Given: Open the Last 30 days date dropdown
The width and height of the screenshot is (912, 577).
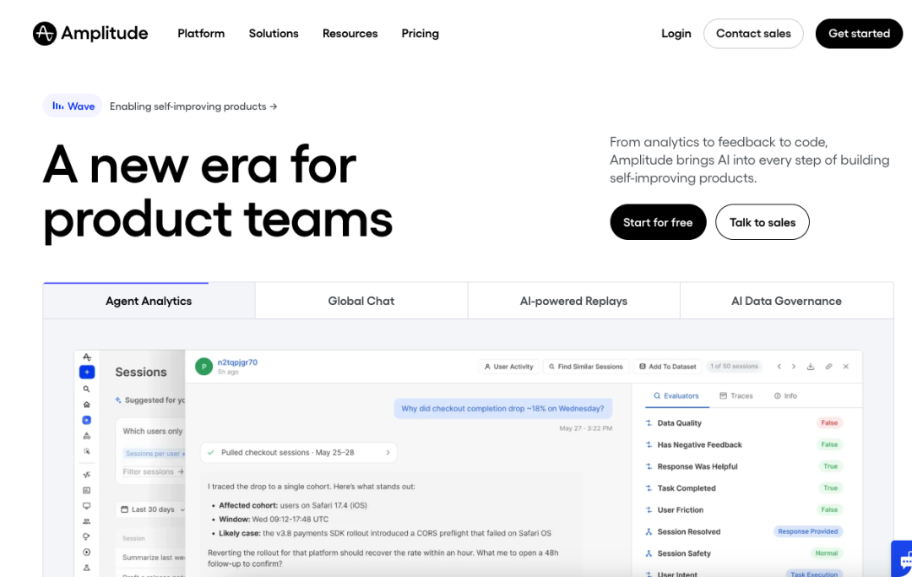Looking at the screenshot, I should (152, 509).
